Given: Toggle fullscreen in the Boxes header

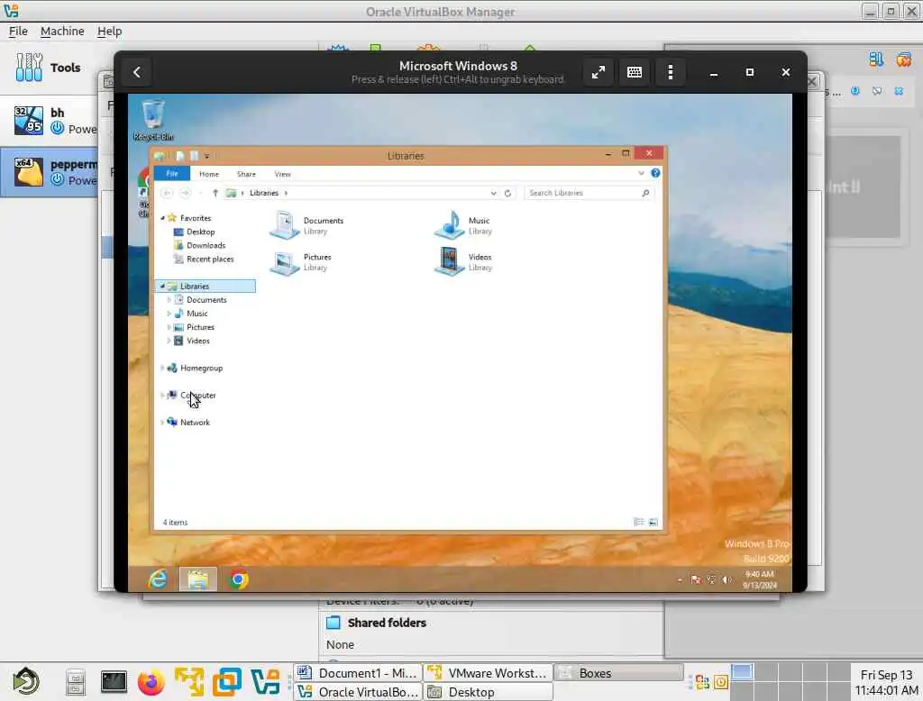Looking at the screenshot, I should [x=599, y=72].
